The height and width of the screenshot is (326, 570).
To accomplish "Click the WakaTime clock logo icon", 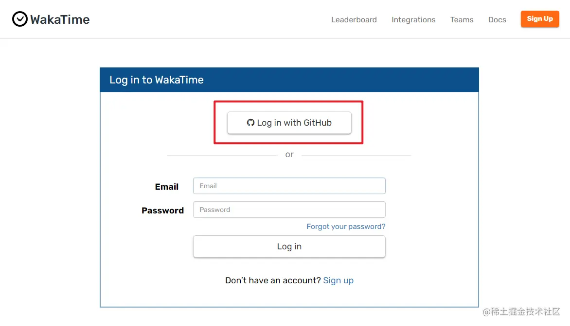I will [20, 19].
